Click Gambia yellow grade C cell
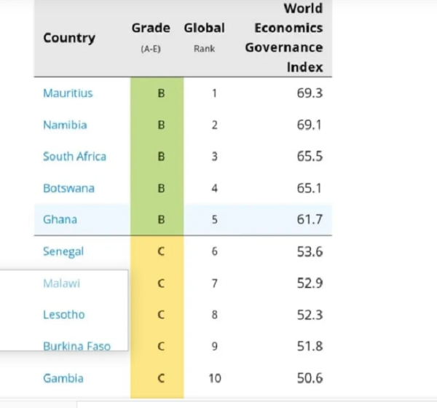Viewport: 437px width, 408px height. [161, 378]
